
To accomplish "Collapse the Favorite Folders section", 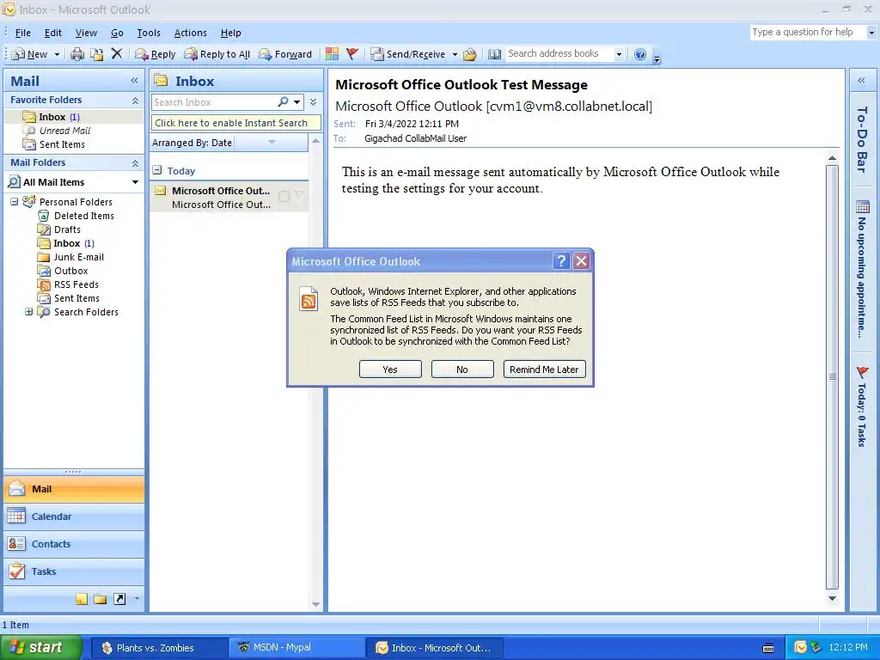I will tap(135, 100).
